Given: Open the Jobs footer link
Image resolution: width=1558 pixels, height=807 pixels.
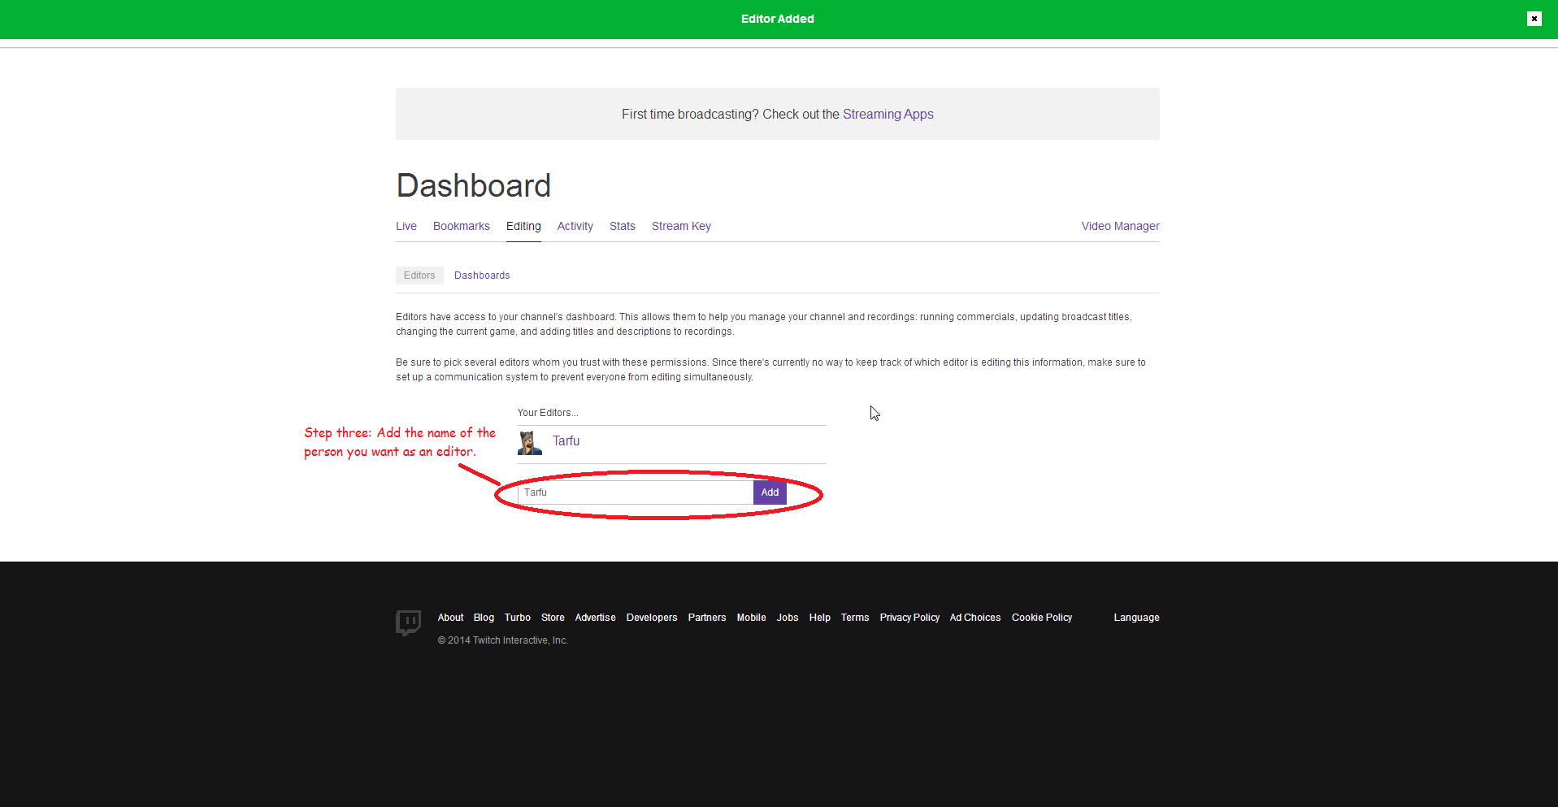Looking at the screenshot, I should (x=787, y=618).
